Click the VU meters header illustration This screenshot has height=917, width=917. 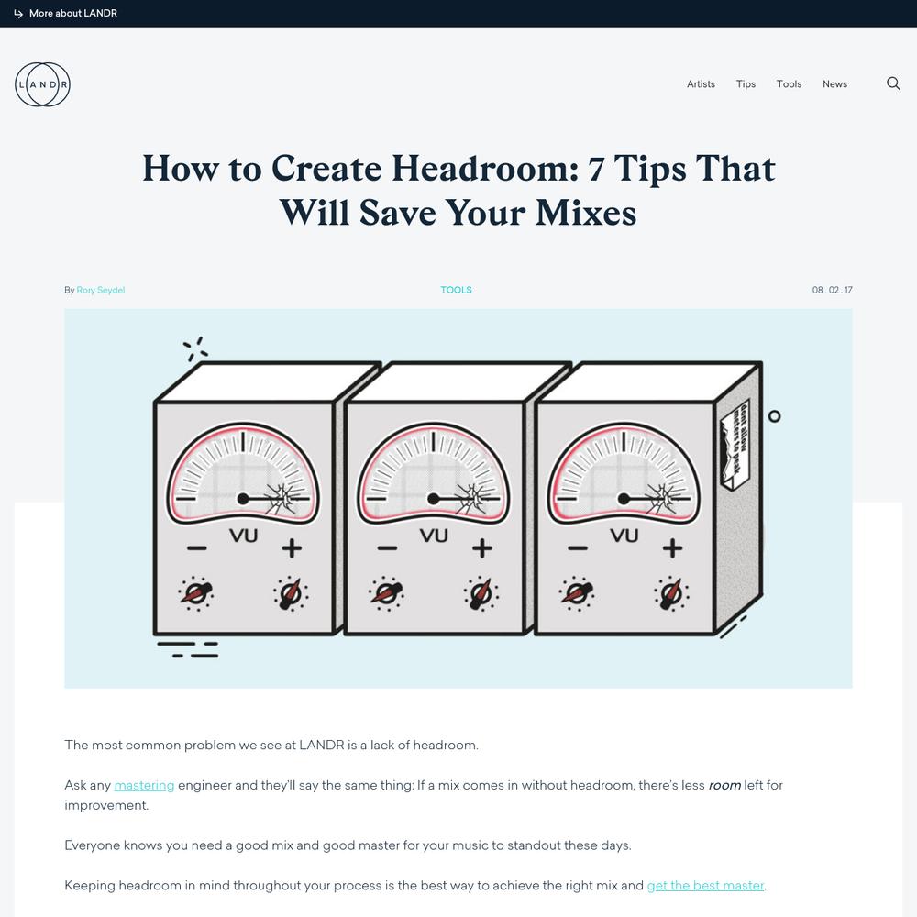coord(458,498)
